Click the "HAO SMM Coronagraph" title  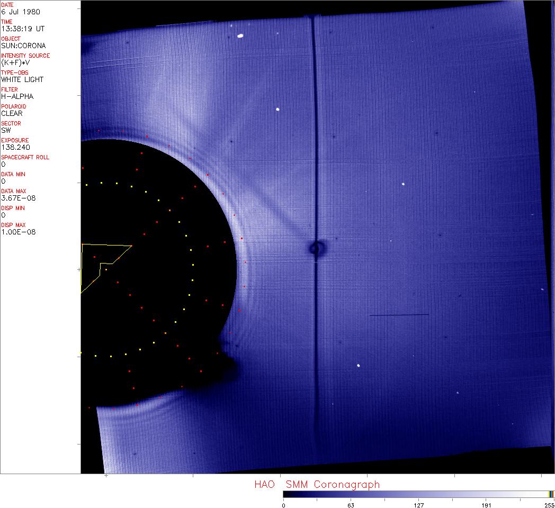tap(317, 484)
